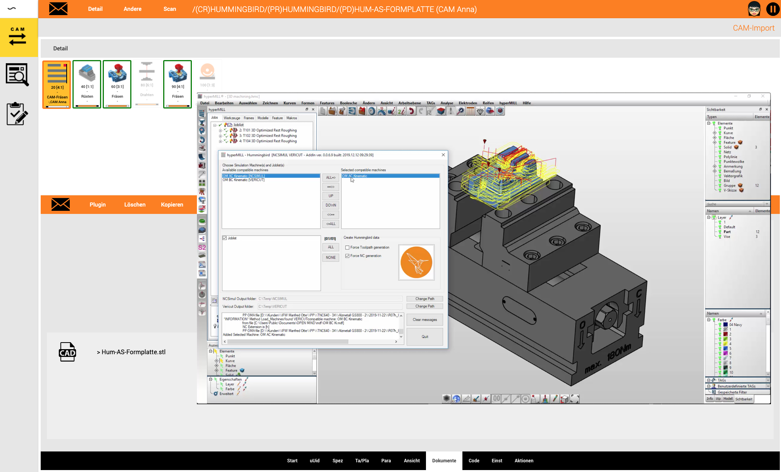Click the CAD file icon
Viewport: 781px width, 472px height.
67,352
